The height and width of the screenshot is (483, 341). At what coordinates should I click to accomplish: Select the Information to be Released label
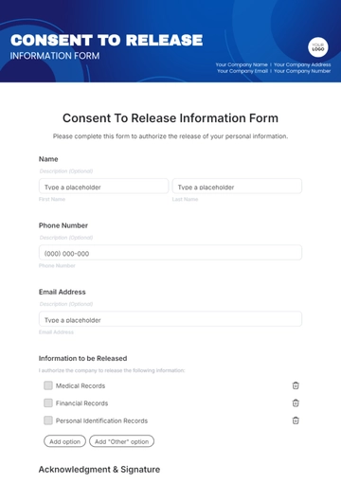[x=82, y=358]
